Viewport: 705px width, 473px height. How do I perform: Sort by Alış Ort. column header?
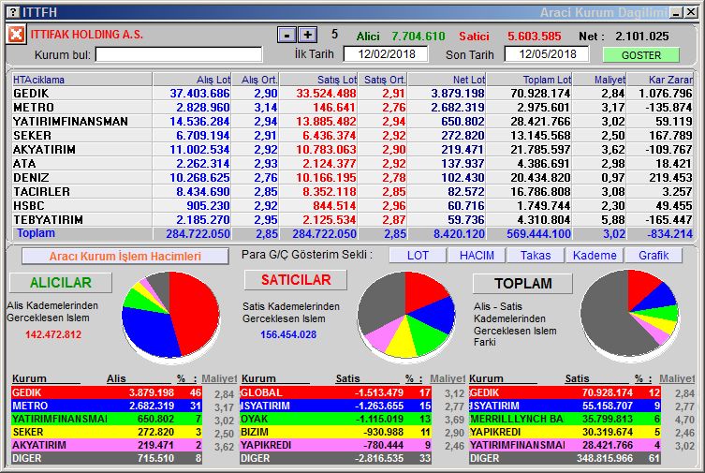click(256, 80)
